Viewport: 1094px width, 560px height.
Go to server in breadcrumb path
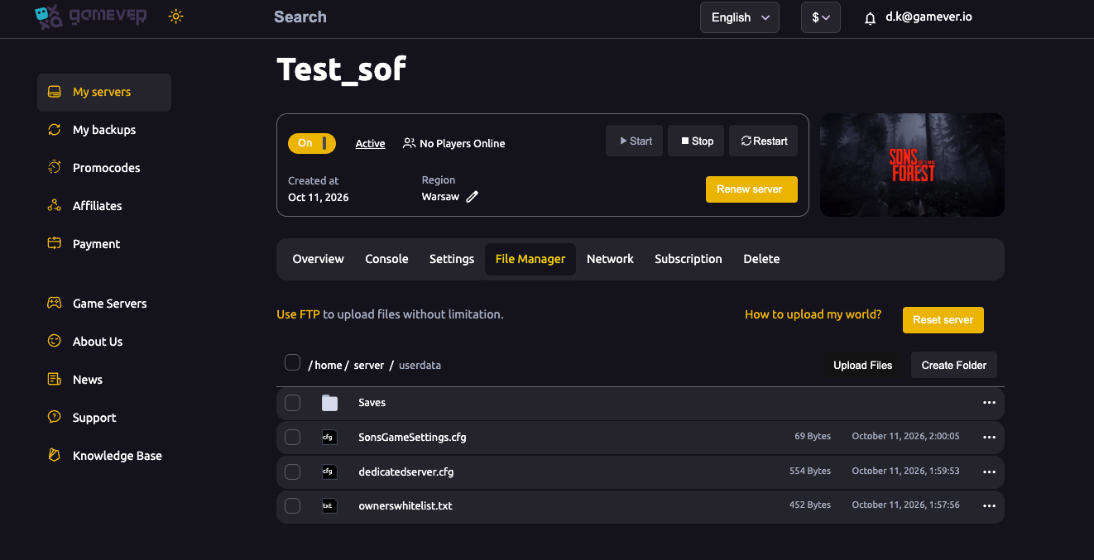pyautogui.click(x=369, y=365)
